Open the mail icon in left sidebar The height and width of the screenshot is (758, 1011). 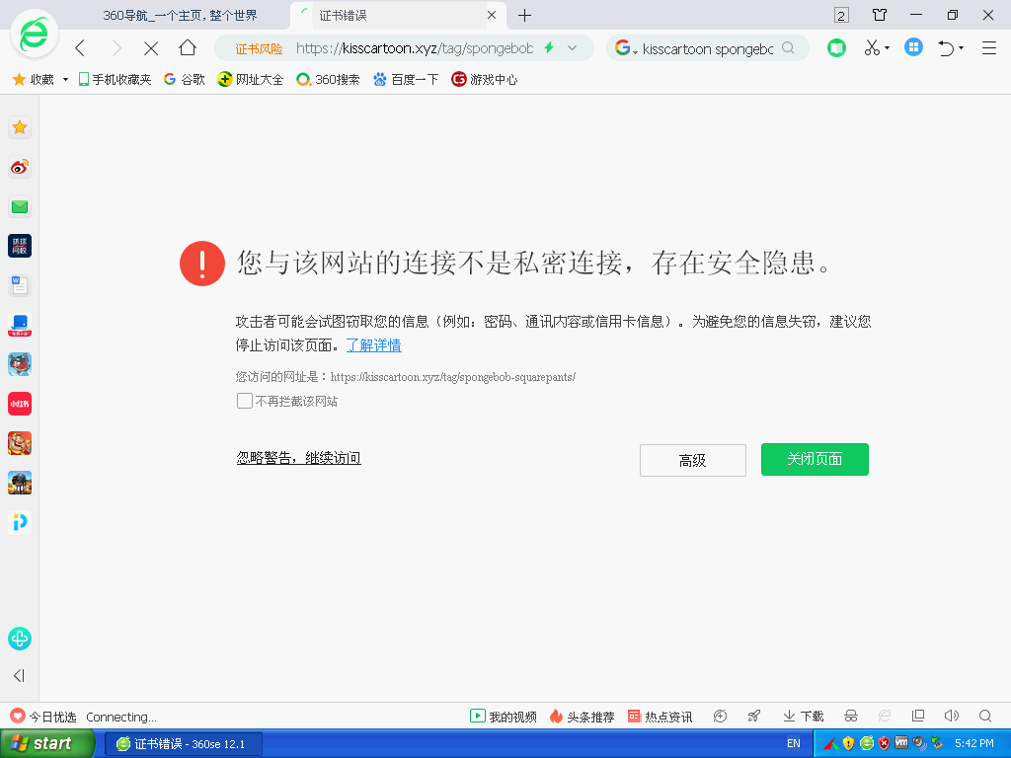19,206
